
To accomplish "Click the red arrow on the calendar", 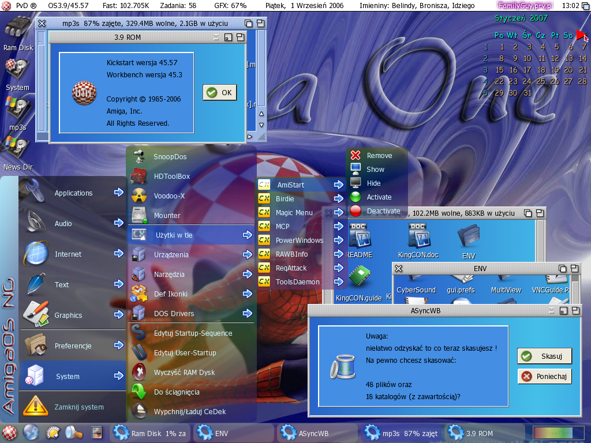I will (x=582, y=35).
